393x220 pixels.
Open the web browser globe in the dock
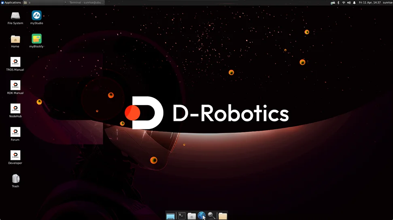point(202,216)
